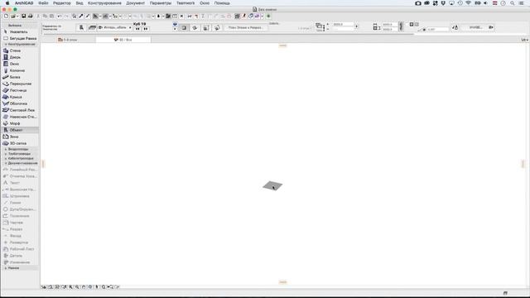The width and height of the screenshot is (530, 298).
Task: Open the Teamwork menu
Action: pyautogui.click(x=185, y=3)
